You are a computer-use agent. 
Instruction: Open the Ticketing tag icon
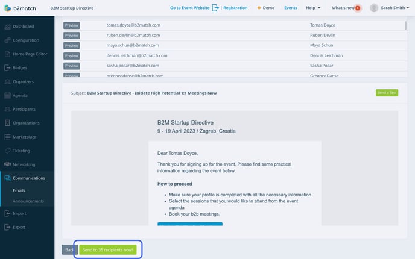pyautogui.click(x=7, y=151)
